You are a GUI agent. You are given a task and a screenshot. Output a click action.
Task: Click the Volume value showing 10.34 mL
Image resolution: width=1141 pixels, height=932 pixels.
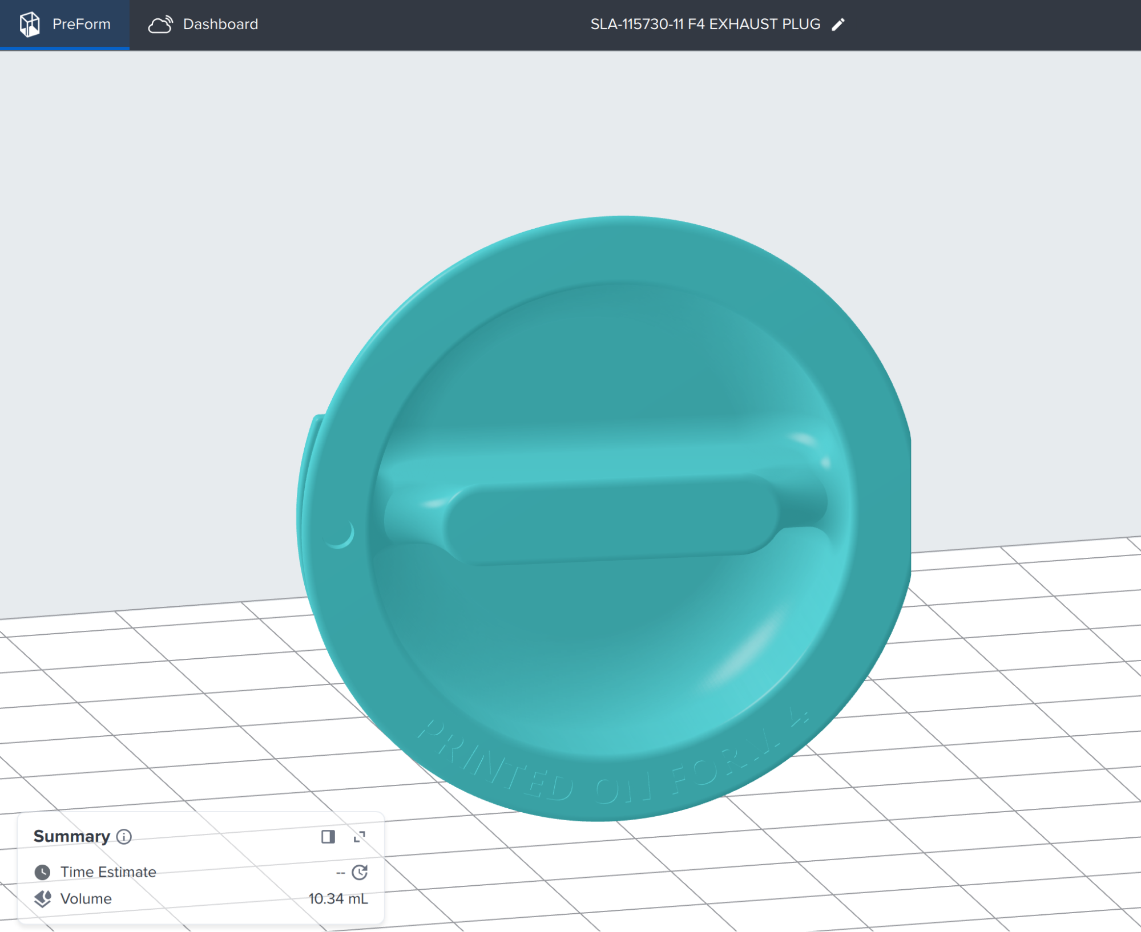click(x=337, y=898)
